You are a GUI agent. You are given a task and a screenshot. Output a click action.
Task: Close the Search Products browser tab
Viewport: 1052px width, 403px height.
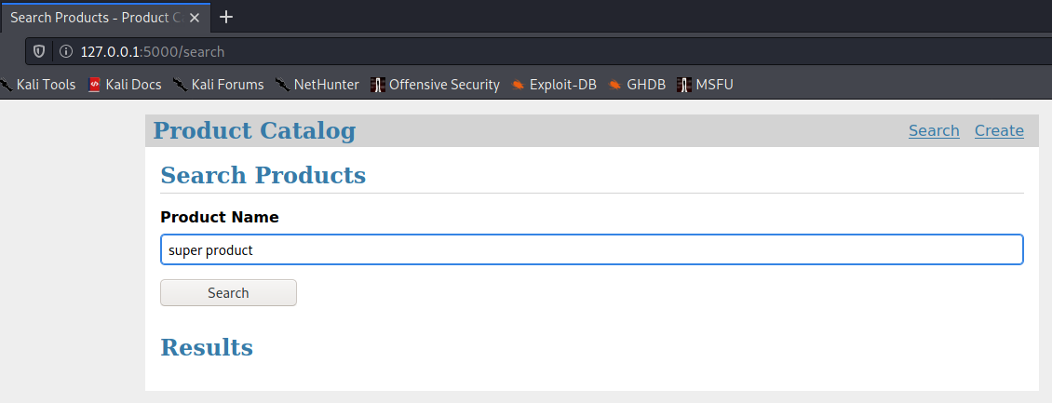click(195, 18)
